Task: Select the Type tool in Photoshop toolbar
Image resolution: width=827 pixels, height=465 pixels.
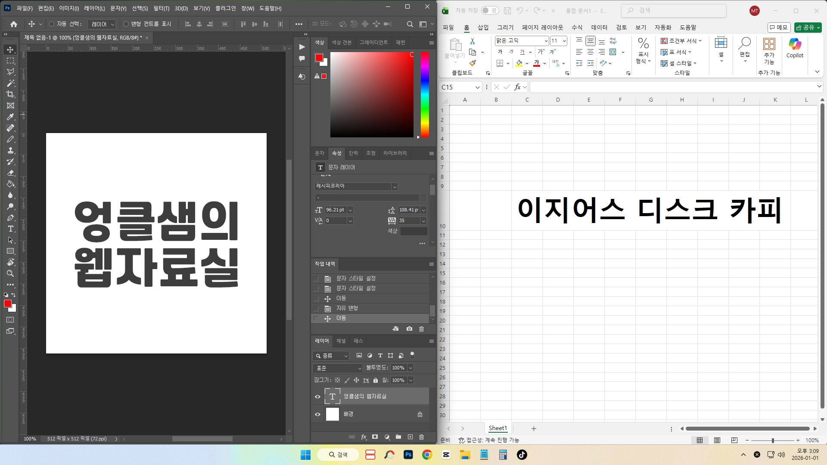Action: coord(11,229)
